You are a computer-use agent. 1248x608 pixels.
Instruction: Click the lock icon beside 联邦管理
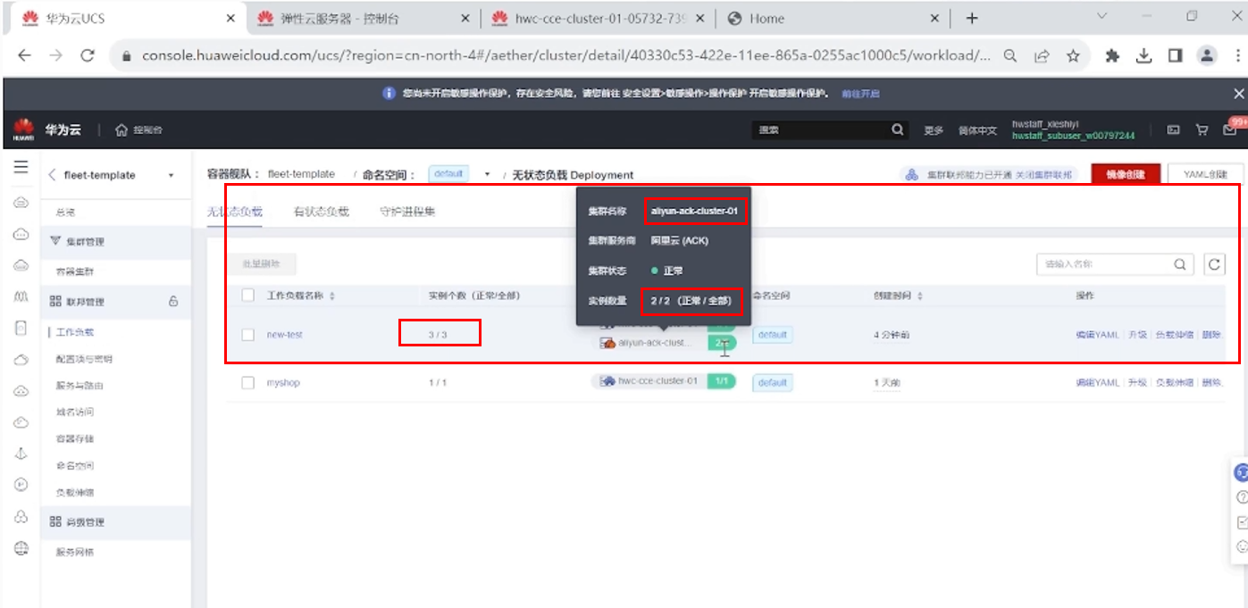[173, 302]
